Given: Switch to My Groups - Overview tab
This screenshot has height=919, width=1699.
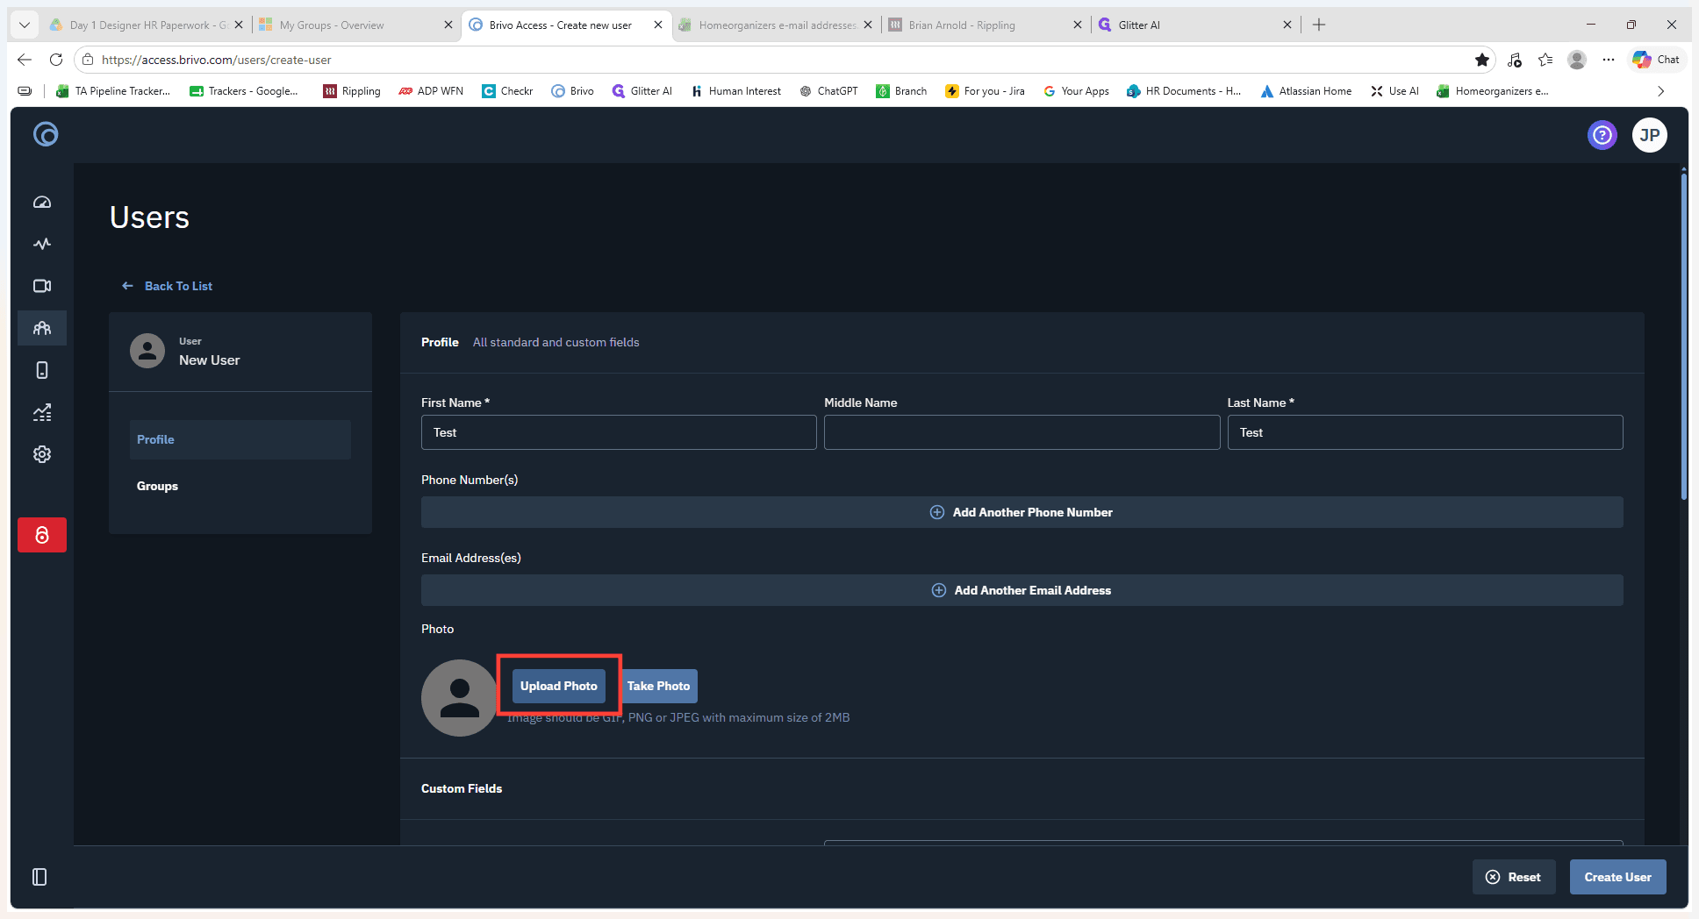Looking at the screenshot, I should [356, 25].
